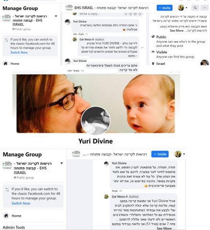Click the Home icon in upper sidebar
Image resolution: width=210 pixels, height=230 pixels.
coord(5,64)
